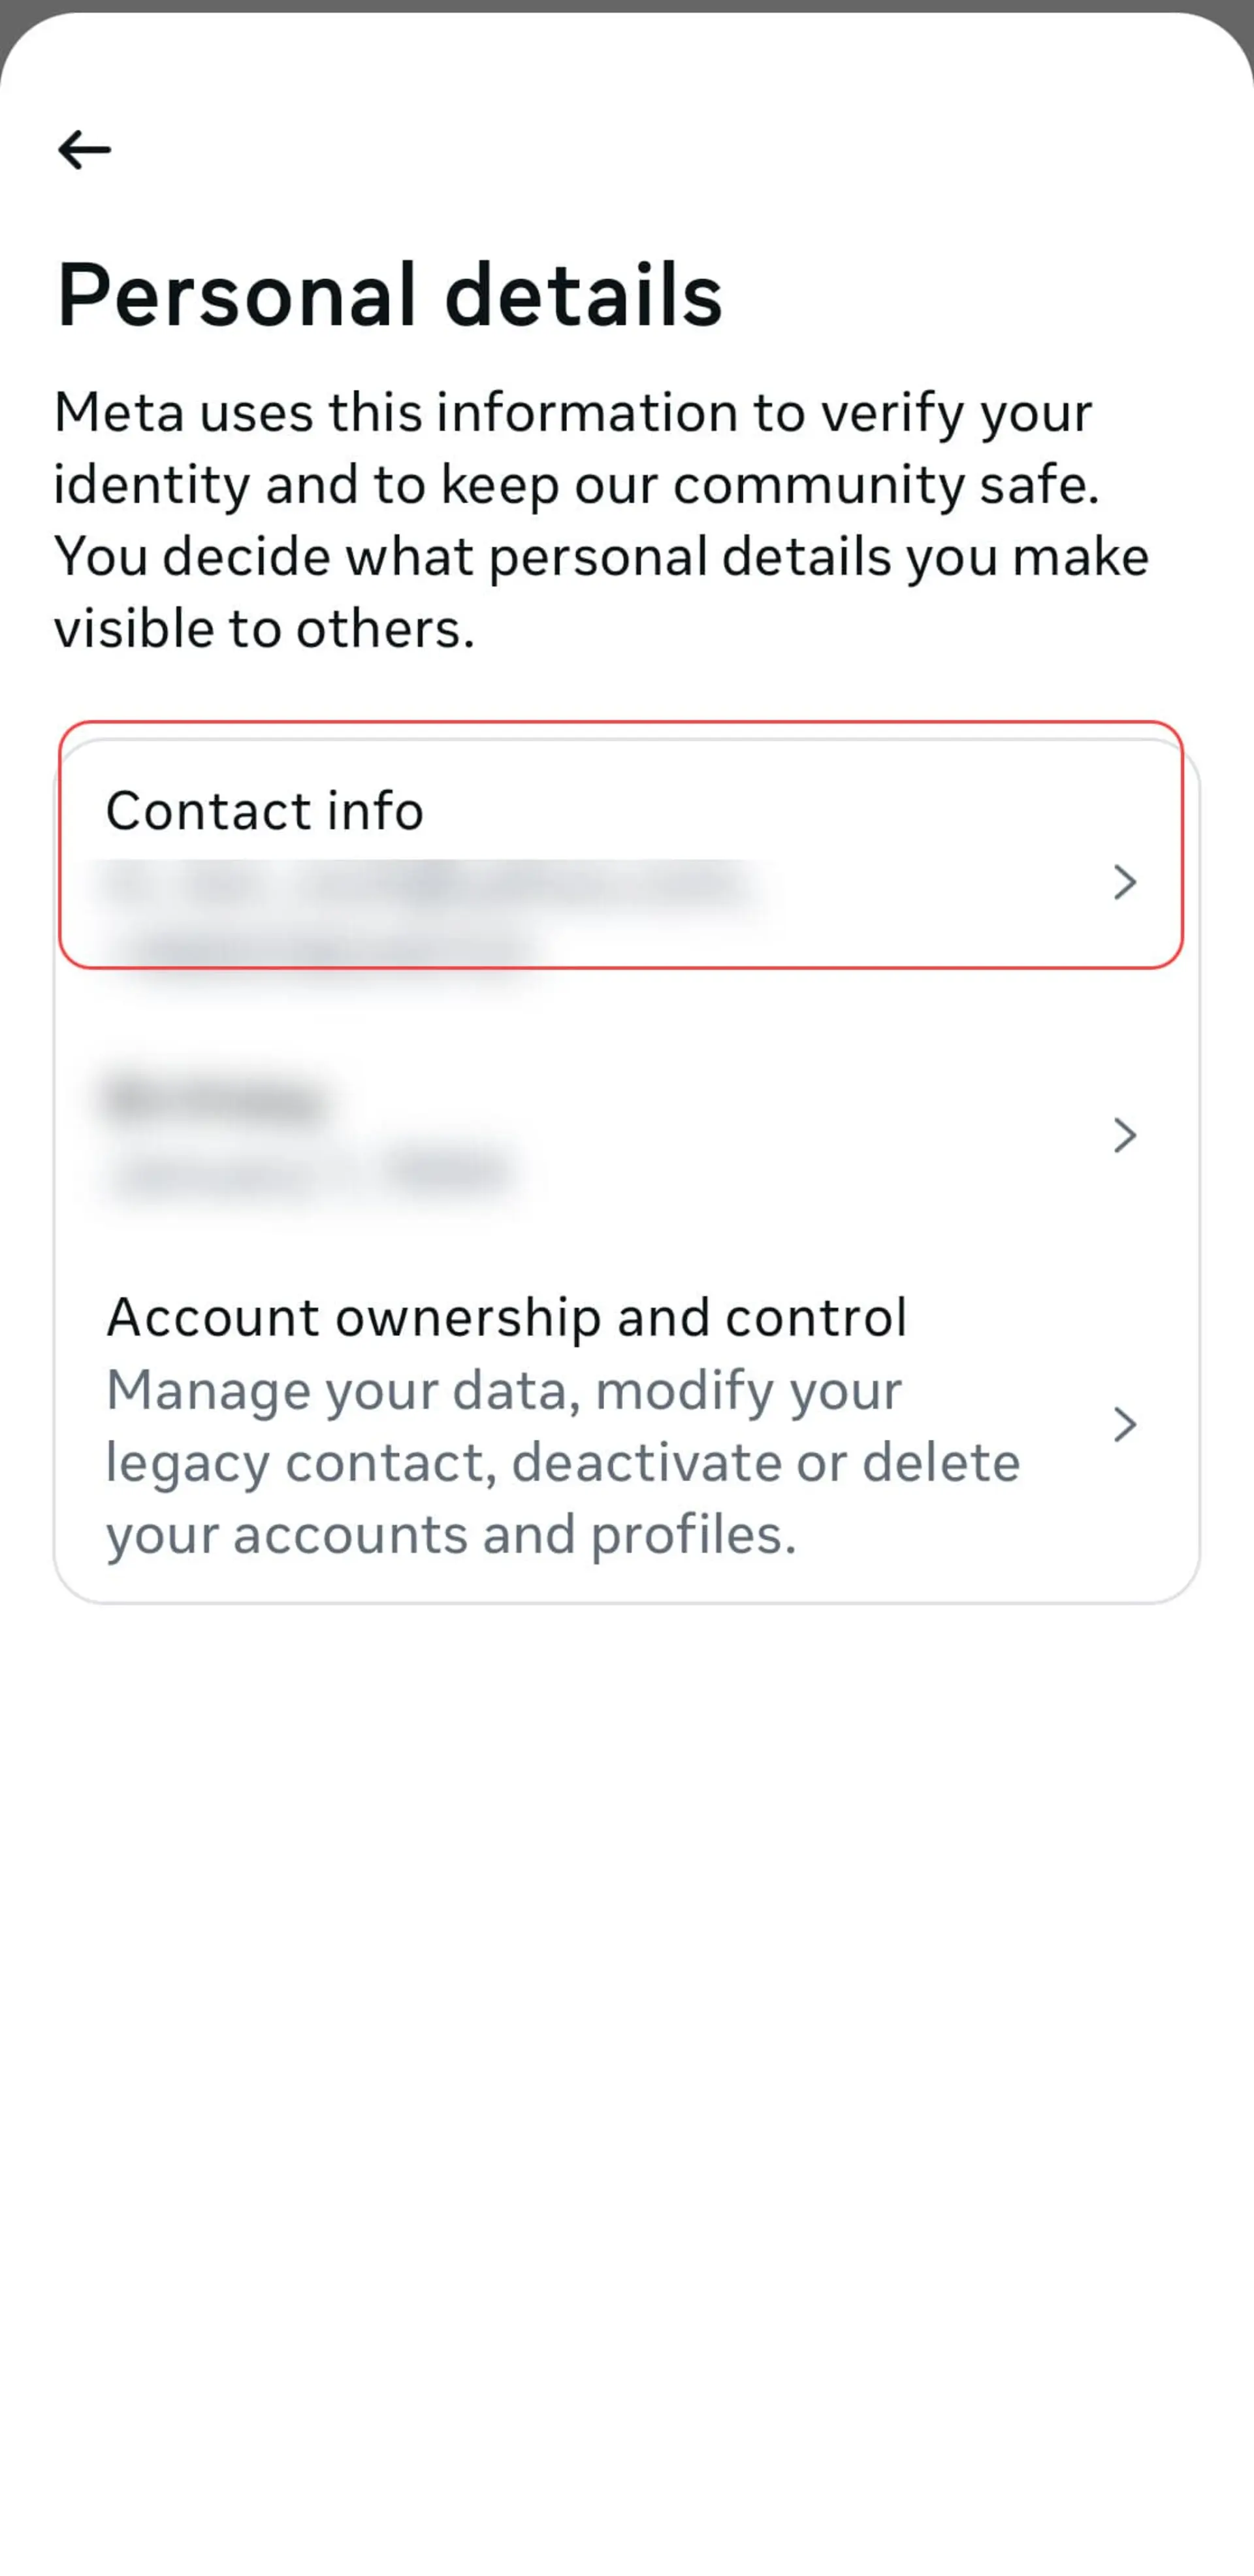Image resolution: width=1254 pixels, height=2576 pixels.
Task: Click the "Meta uses this information" paragraph
Action: (x=601, y=520)
